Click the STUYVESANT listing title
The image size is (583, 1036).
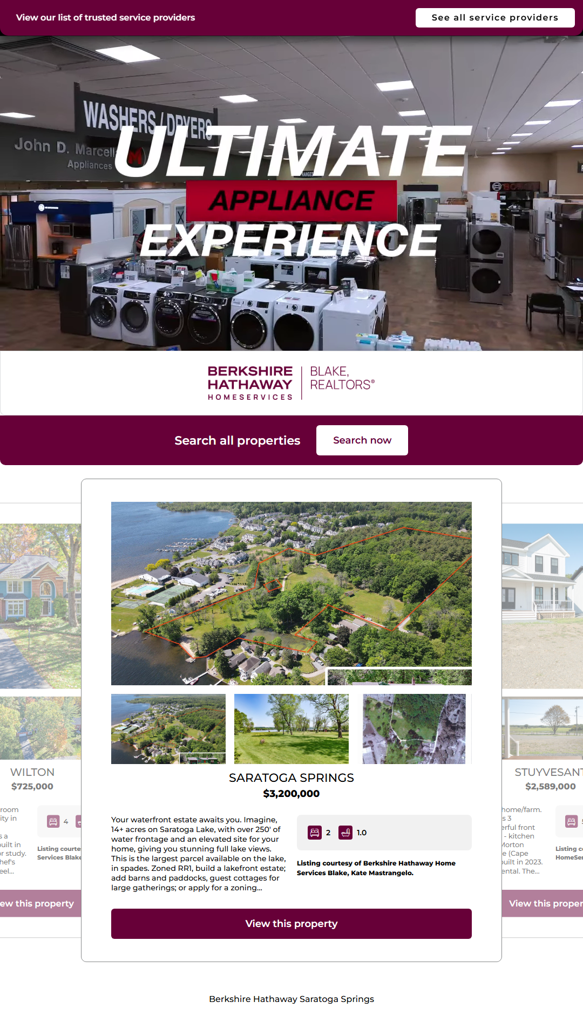pos(548,772)
